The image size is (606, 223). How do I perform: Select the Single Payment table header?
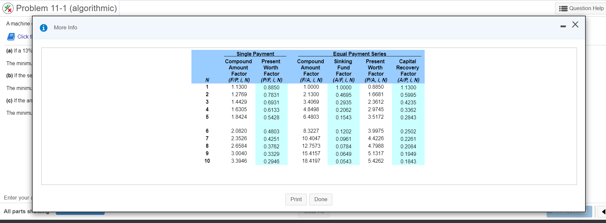click(x=255, y=54)
